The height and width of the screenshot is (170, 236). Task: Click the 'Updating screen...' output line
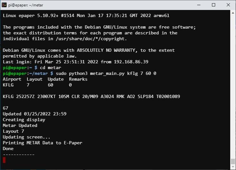tap(27, 137)
